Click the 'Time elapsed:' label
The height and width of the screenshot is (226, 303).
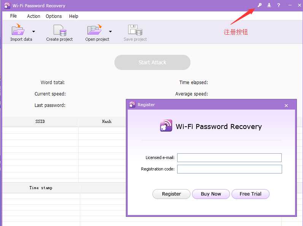coord(194,83)
